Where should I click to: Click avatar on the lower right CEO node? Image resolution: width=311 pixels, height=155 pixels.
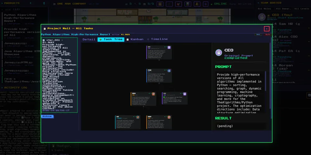coord(185,94)
